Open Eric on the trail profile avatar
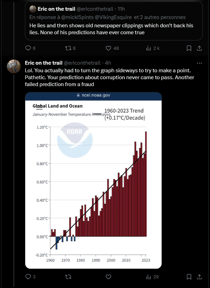Screen dimensions: 210x288 tap(14, 66)
